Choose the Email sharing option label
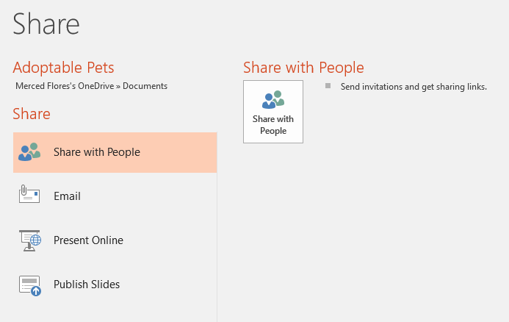Viewport: 509px width, 322px height. (67, 196)
